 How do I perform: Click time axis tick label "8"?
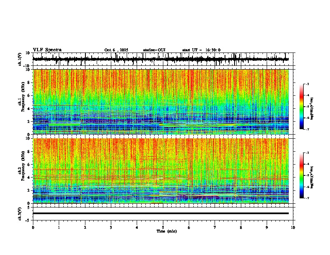click(x=241, y=227)
